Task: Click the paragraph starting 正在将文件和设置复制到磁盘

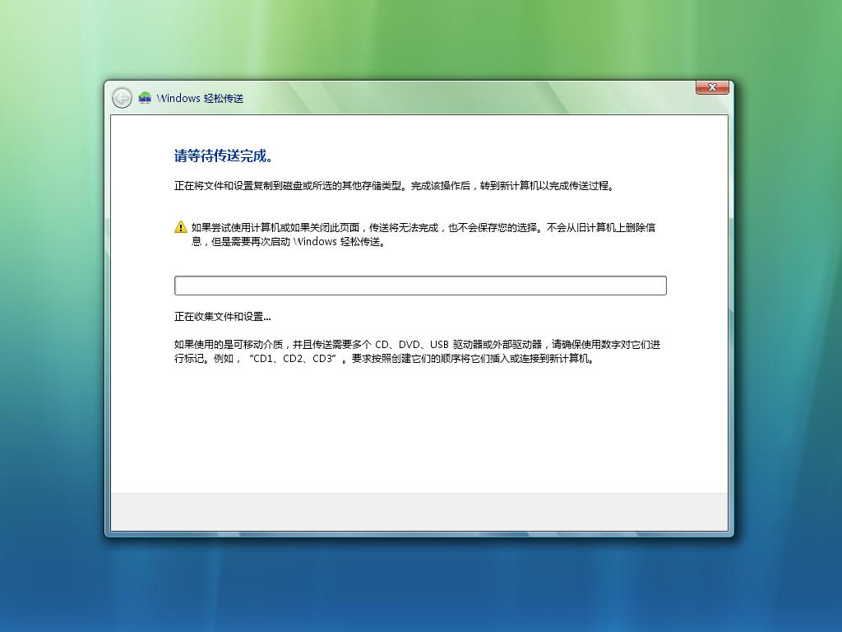Action: coord(395,186)
